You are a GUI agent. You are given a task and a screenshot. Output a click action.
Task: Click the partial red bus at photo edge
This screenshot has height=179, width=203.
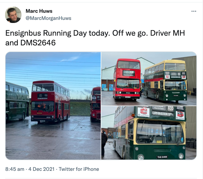point(96,104)
